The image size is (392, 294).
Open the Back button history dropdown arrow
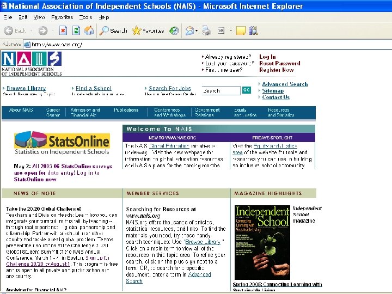[x=31, y=30]
